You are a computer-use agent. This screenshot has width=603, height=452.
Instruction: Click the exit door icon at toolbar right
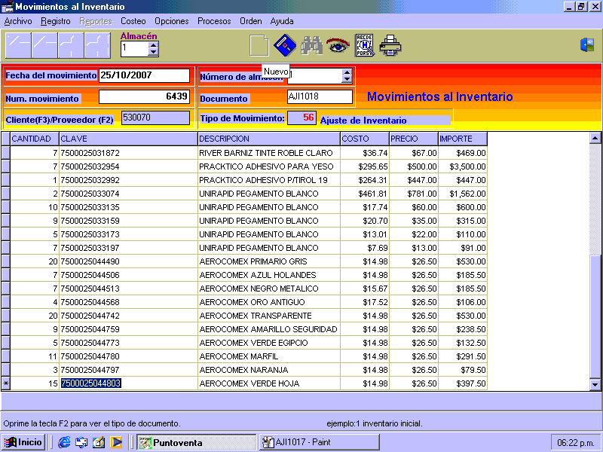(x=587, y=45)
